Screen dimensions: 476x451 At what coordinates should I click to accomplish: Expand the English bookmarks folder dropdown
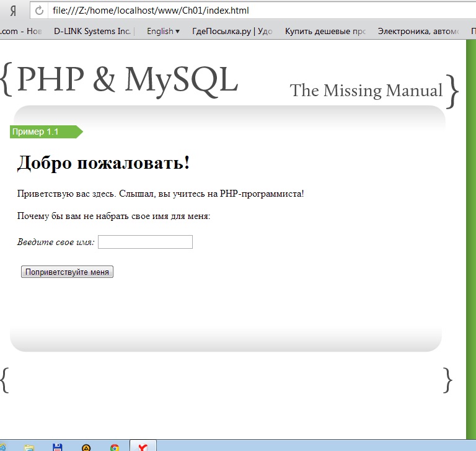pyautogui.click(x=163, y=31)
